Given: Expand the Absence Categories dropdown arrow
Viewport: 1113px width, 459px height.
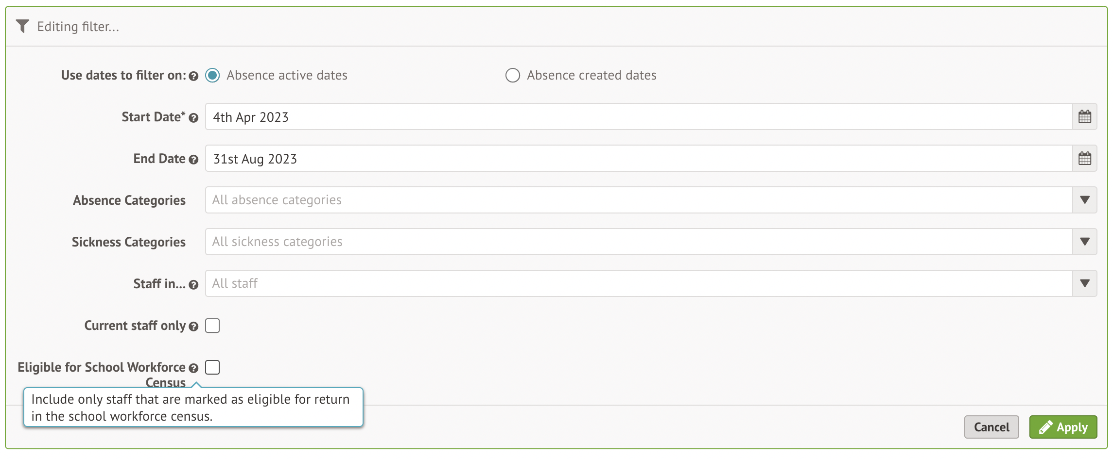Looking at the screenshot, I should [x=1084, y=200].
